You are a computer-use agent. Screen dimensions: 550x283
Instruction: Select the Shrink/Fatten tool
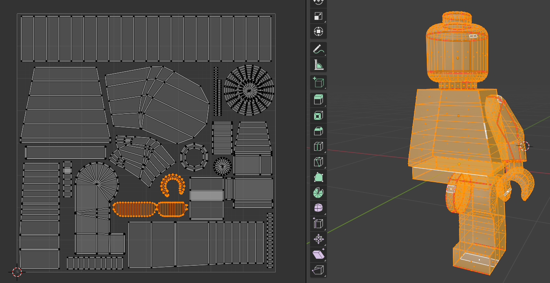tap(319, 239)
